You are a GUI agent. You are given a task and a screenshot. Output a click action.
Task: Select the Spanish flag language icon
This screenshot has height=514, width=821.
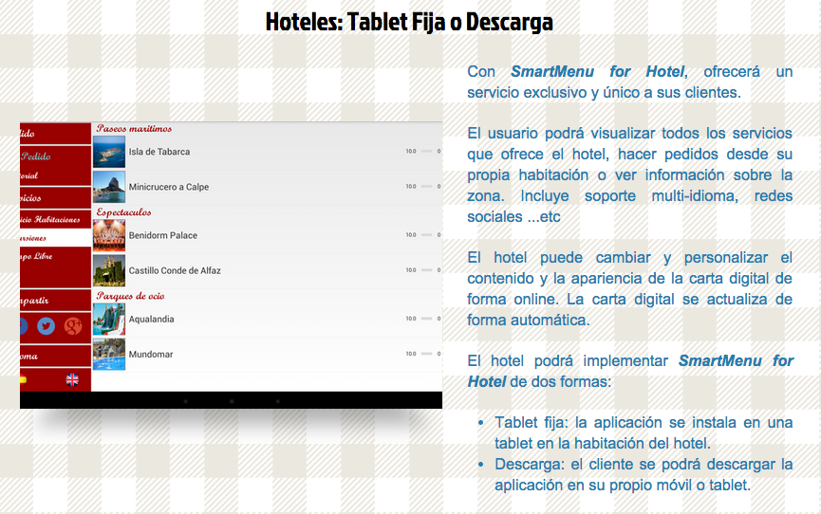23,379
